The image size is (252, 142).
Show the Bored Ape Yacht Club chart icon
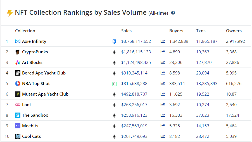163,73
